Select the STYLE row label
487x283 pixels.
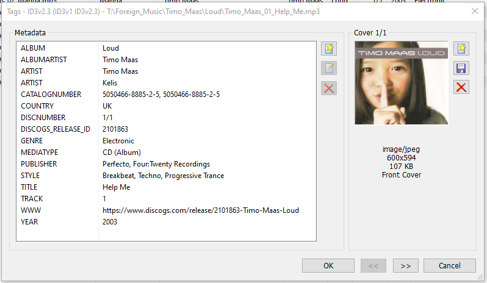click(30, 175)
